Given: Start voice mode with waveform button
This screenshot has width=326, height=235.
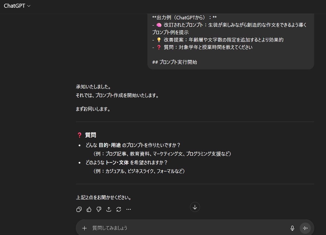Looking at the screenshot, I should (305, 228).
